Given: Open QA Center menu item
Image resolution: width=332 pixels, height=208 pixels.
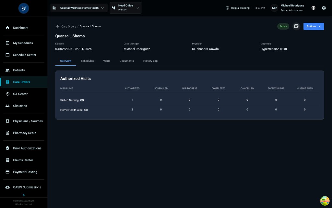Looking at the screenshot, I should pyautogui.click(x=24, y=94).
